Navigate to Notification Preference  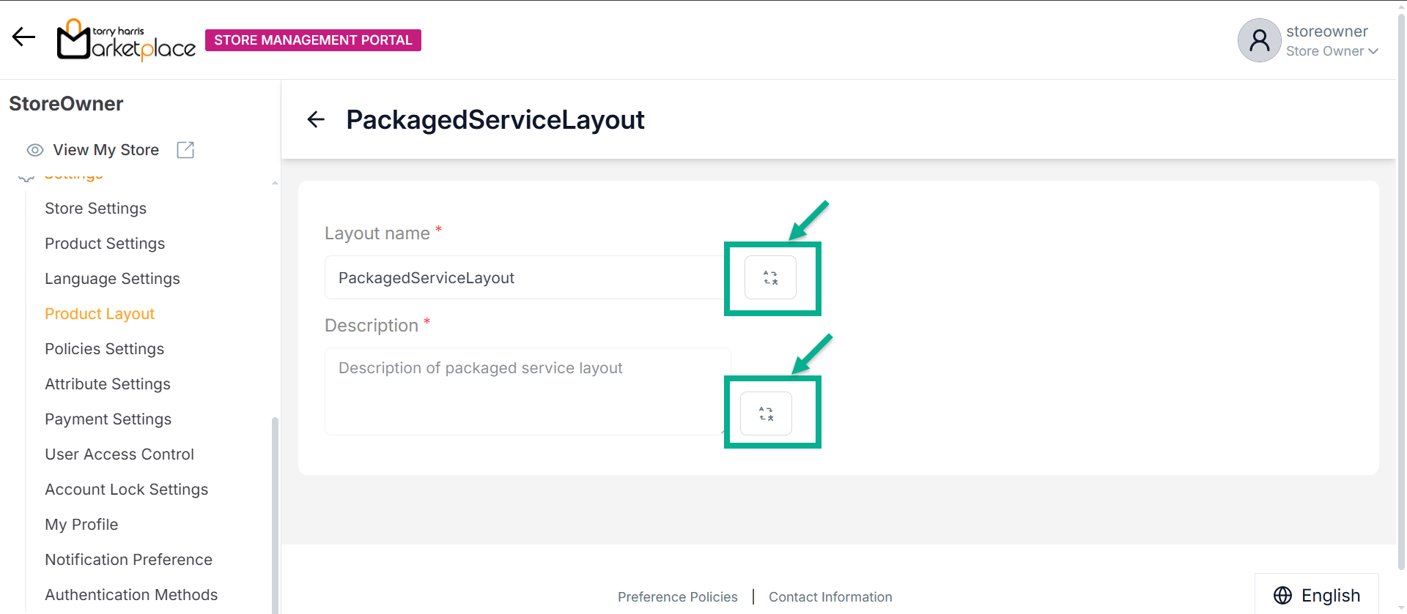coord(128,560)
